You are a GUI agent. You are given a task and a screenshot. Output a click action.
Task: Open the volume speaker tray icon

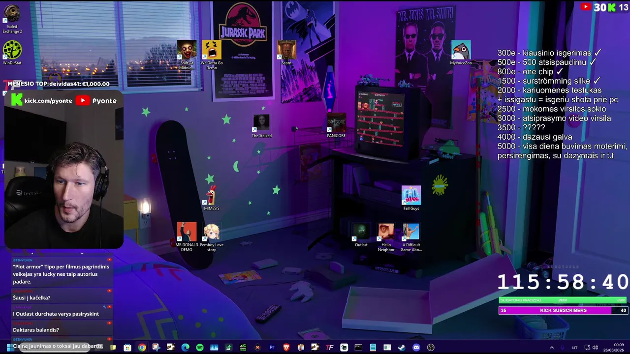595,348
